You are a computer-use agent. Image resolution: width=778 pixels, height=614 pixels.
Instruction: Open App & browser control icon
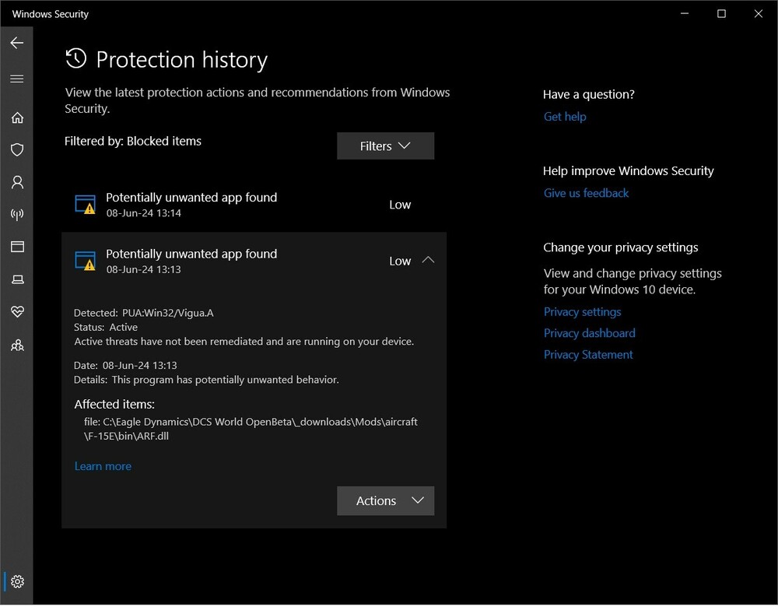pos(17,247)
